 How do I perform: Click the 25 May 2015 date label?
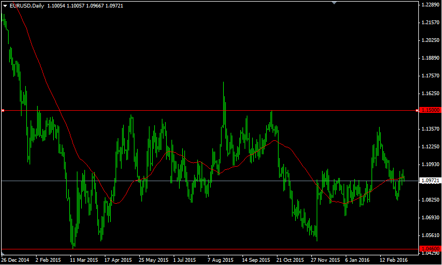[x=153, y=260]
